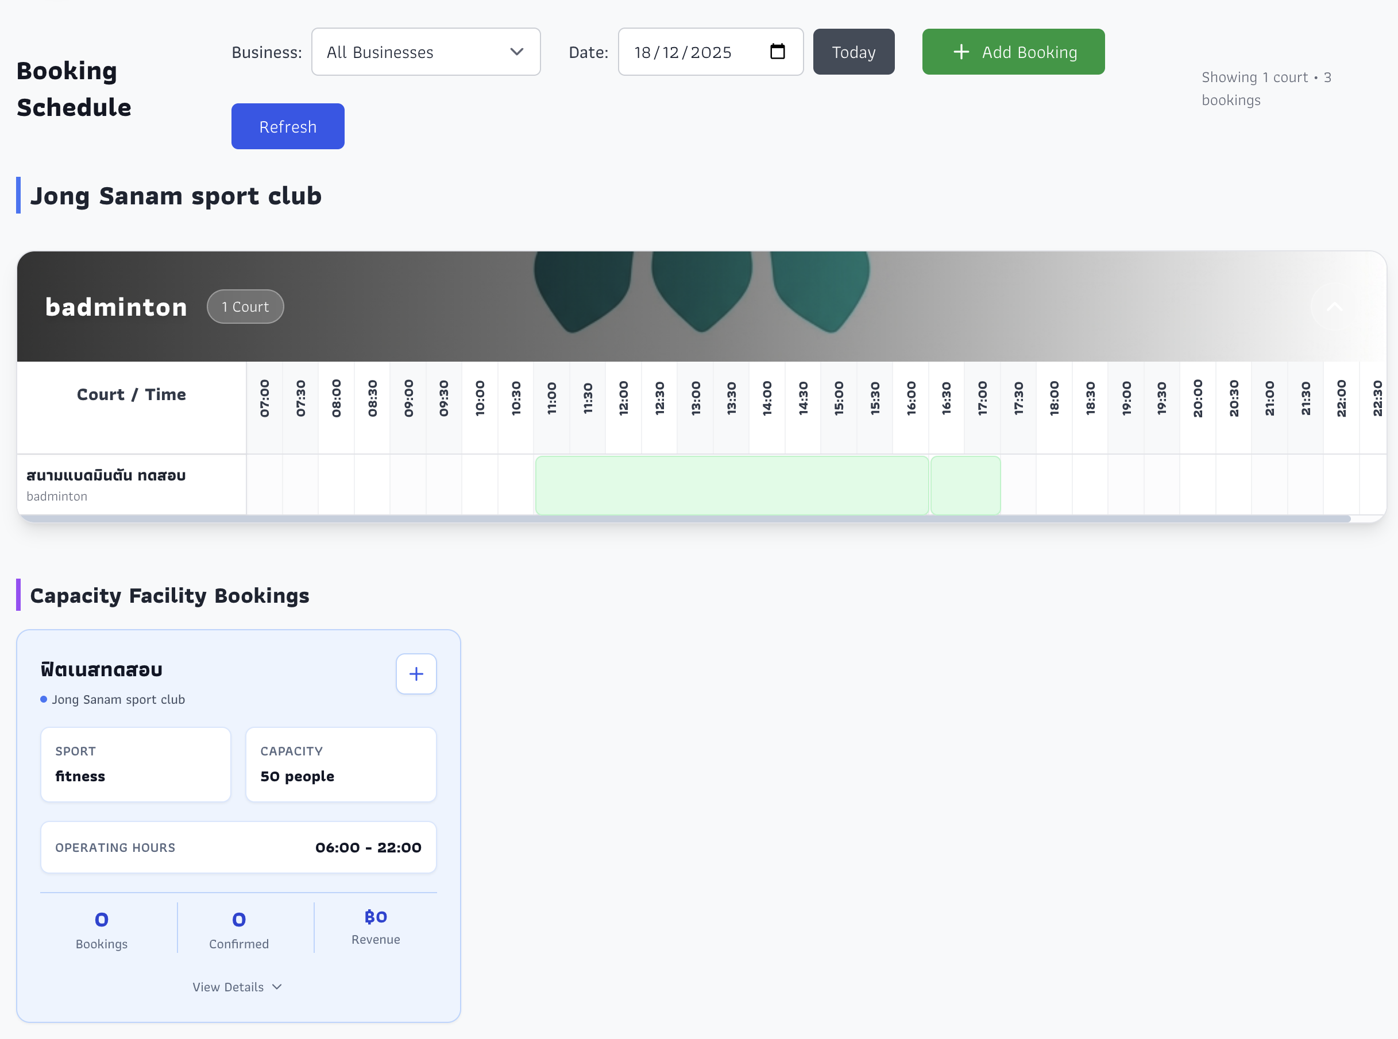
Task: Click the empty 07:00 slot for badminton court
Action: point(264,485)
